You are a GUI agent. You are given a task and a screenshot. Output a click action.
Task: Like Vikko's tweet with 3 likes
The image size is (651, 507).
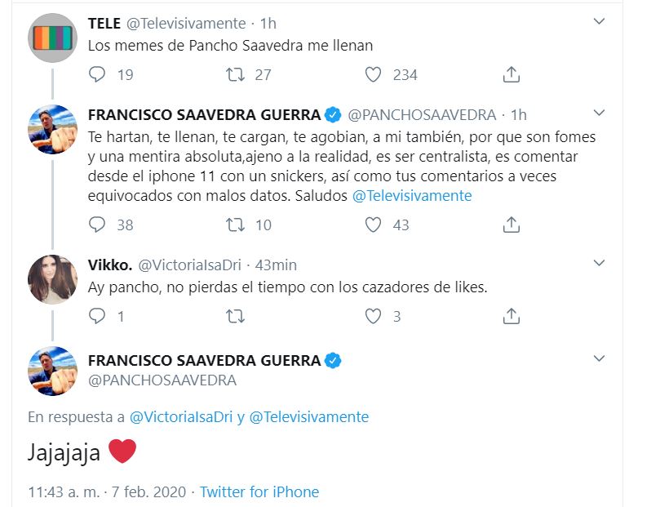pos(373,316)
